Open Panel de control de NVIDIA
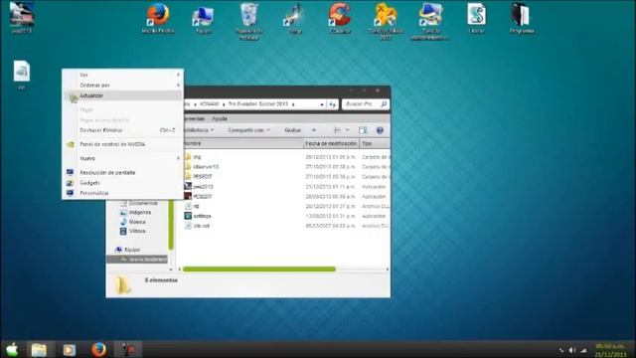The width and height of the screenshot is (636, 358). pos(122,144)
